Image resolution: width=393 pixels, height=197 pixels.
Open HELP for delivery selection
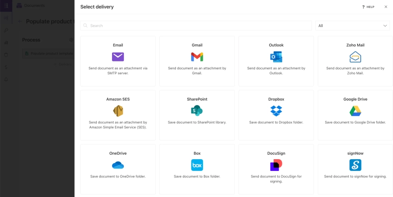[x=368, y=7]
